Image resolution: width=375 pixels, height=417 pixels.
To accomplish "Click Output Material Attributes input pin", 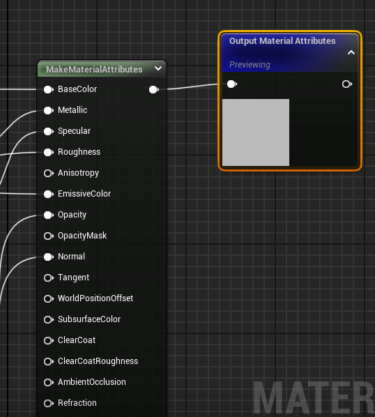I will (x=232, y=84).
